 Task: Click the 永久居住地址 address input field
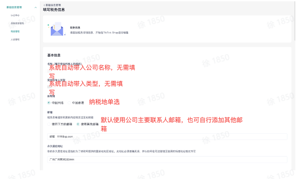coord(167,159)
